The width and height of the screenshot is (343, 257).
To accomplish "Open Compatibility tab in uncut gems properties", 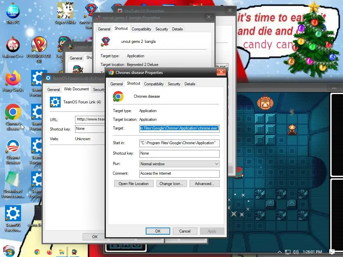I will click(141, 29).
